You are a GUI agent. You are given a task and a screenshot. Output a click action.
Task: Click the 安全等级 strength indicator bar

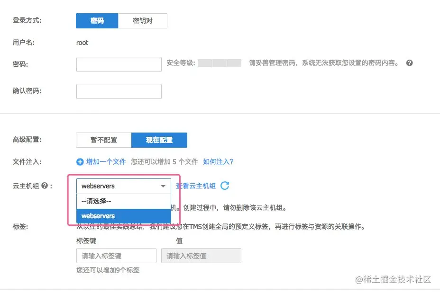point(220,63)
